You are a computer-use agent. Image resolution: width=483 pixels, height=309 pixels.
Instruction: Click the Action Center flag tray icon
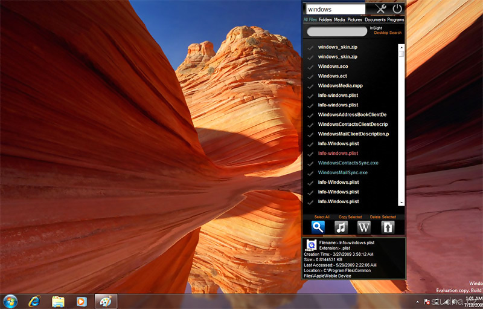[427, 302]
